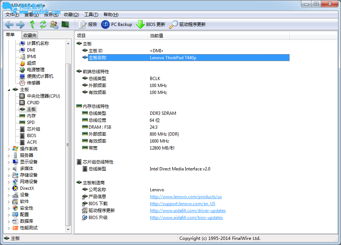Expand the 操作系统 tree node
This screenshot has height=245, width=341.
[9, 149]
